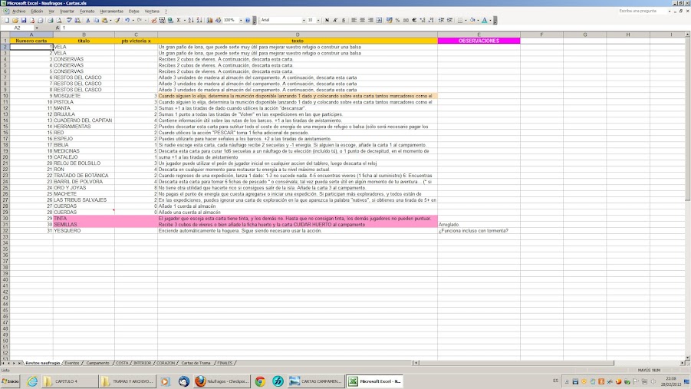
Task: Open the font size dropdown
Action: [x=318, y=20]
